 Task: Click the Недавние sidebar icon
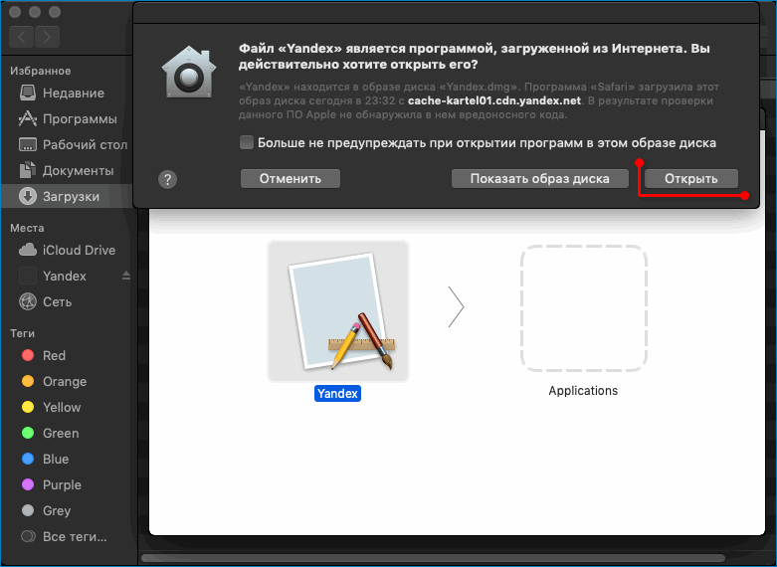[x=28, y=93]
